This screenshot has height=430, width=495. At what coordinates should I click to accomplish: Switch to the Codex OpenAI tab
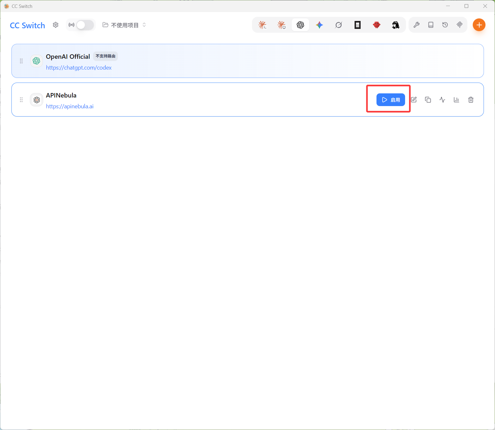point(300,25)
